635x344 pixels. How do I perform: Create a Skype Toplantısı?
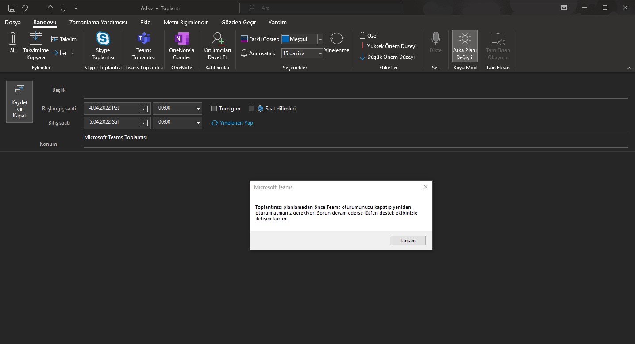(x=103, y=46)
